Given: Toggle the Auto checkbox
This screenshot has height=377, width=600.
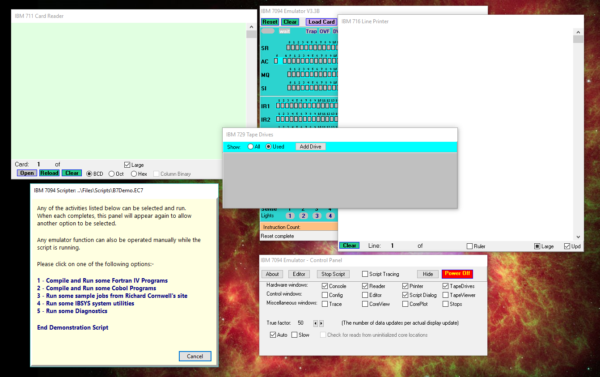Looking at the screenshot, I should 273,335.
